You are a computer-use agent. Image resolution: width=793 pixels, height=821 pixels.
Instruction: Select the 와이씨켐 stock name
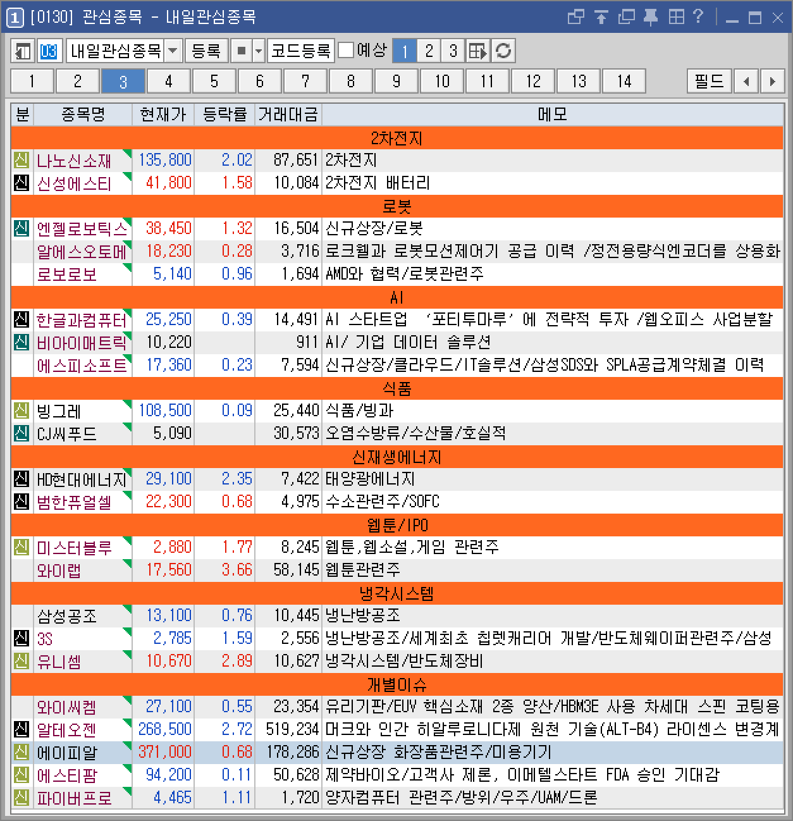click(67, 707)
